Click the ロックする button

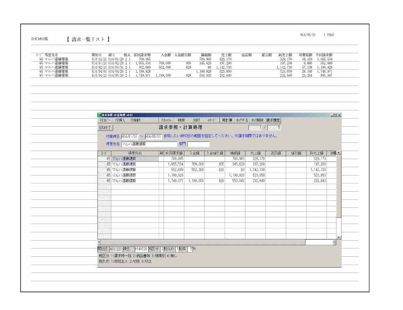point(242,120)
